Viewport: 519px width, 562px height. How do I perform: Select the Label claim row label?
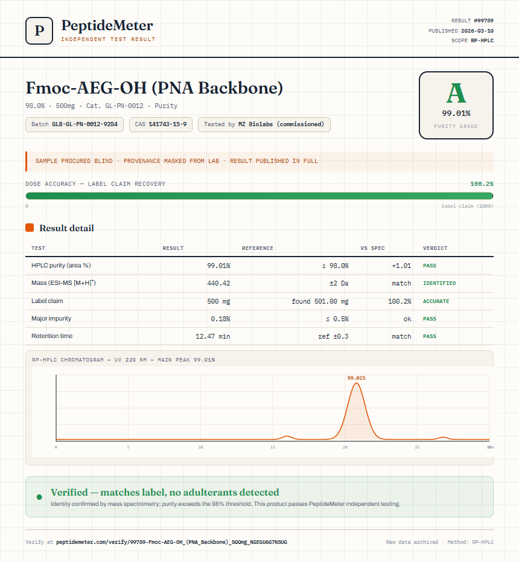[x=47, y=301]
